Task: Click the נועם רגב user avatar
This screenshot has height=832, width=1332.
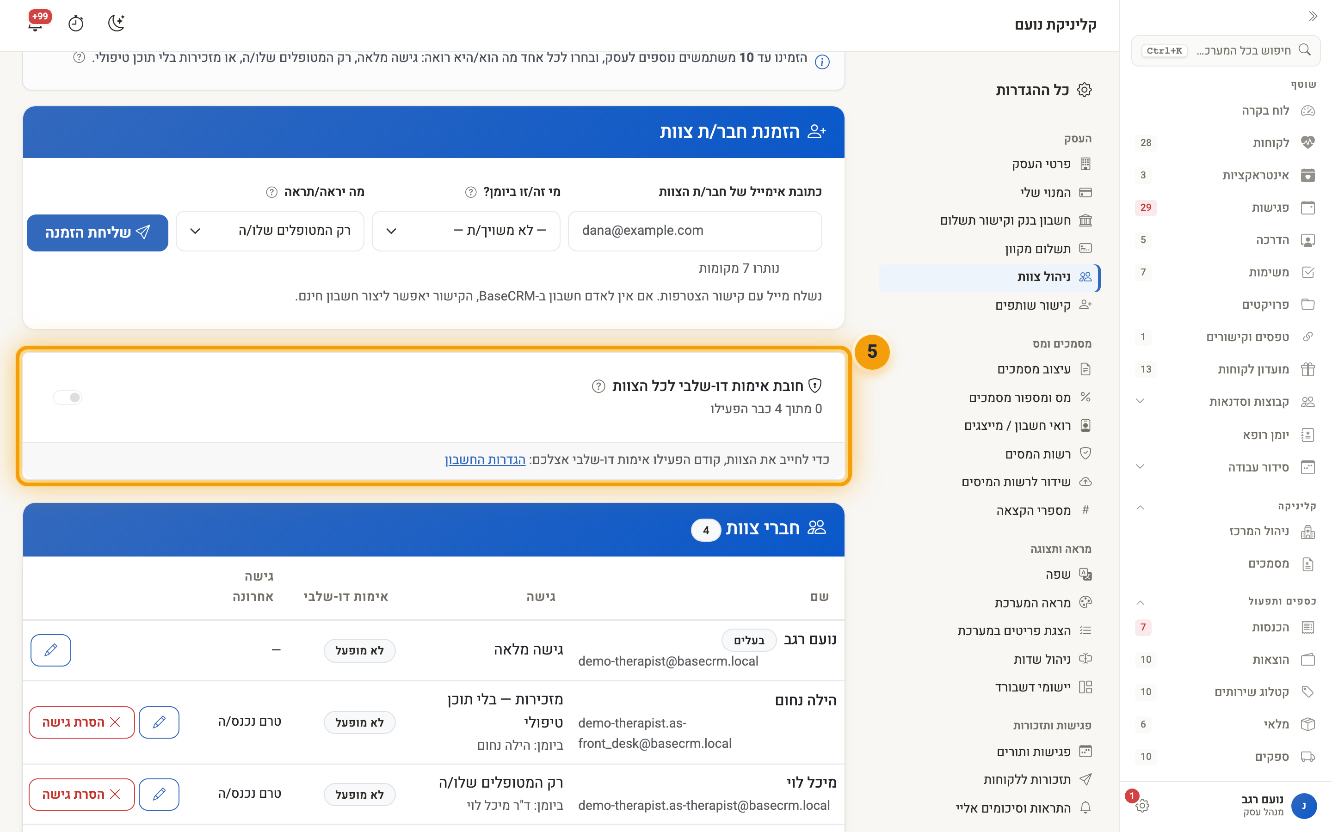Action: [1303, 806]
